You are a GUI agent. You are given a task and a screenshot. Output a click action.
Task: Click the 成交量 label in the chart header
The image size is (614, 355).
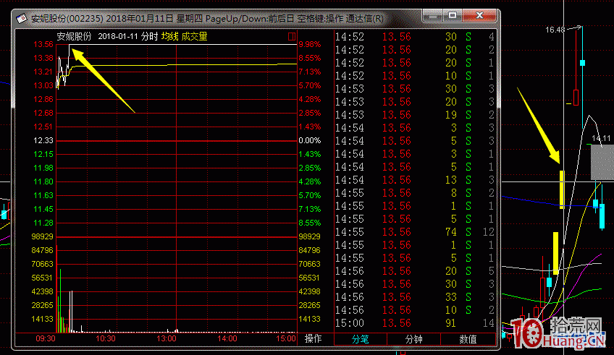click(194, 36)
